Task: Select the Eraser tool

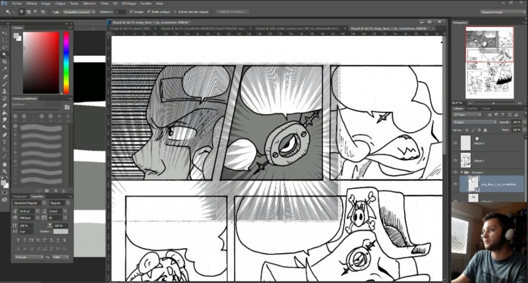Action: [5, 106]
